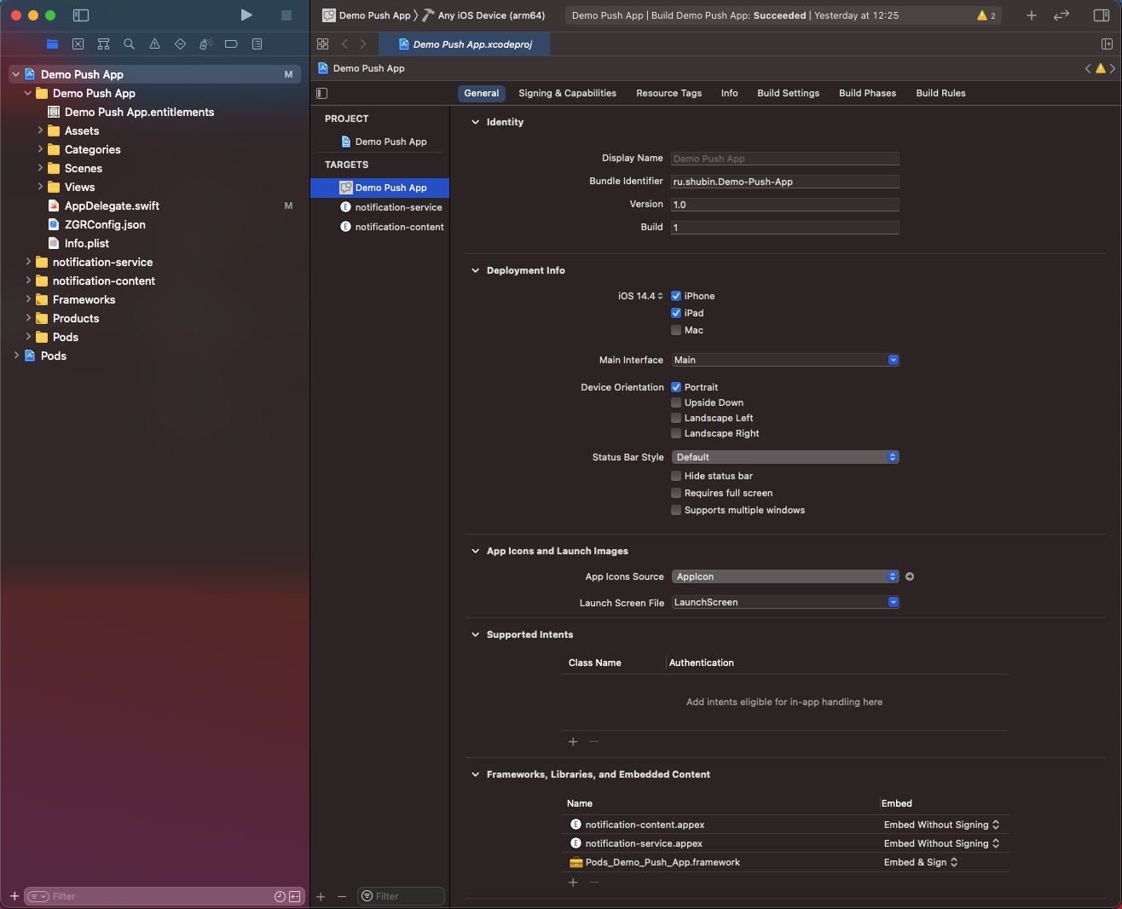This screenshot has height=909, width=1122.
Task: Jump to the App Icons asset arrow
Action: click(910, 576)
